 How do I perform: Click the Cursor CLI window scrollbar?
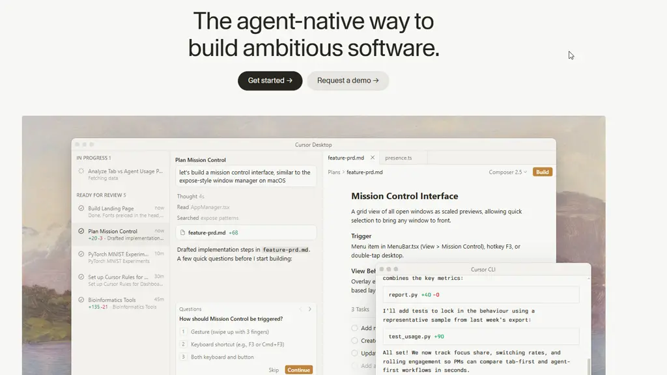pyautogui.click(x=589, y=367)
